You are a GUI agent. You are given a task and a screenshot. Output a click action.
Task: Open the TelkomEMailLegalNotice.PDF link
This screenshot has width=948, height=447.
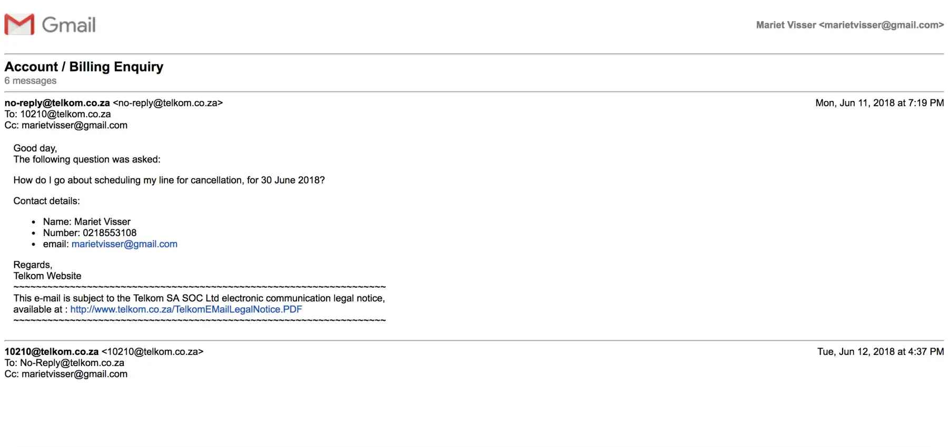point(186,309)
